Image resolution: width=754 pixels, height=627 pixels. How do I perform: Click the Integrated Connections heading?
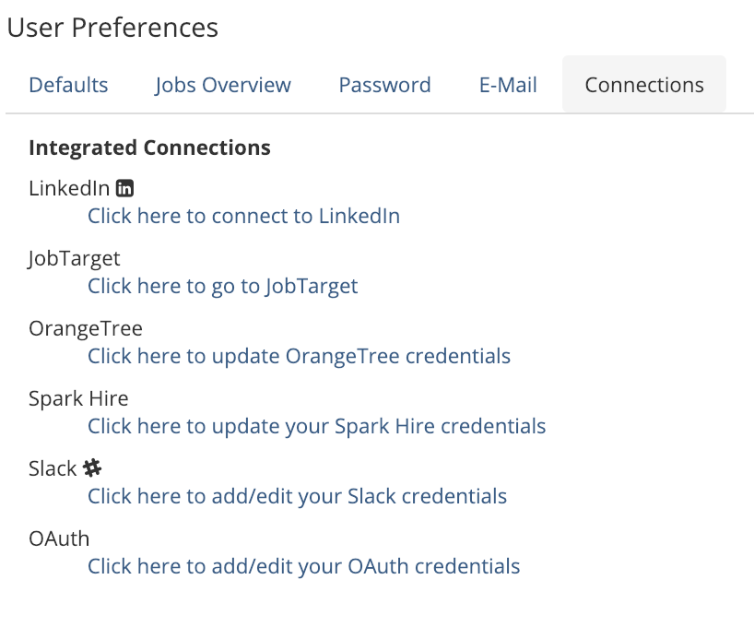tap(149, 148)
